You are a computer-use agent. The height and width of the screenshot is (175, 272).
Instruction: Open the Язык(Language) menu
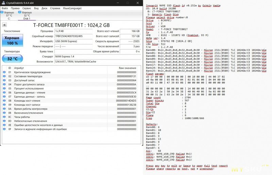coord(72,8)
